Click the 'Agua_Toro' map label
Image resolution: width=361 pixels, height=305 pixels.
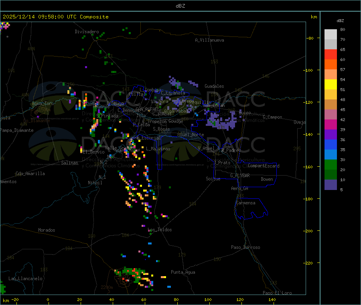tap(43, 103)
